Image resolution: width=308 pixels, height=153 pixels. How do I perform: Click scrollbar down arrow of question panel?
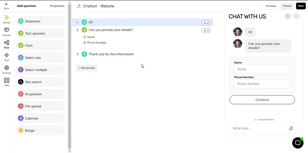(69, 151)
